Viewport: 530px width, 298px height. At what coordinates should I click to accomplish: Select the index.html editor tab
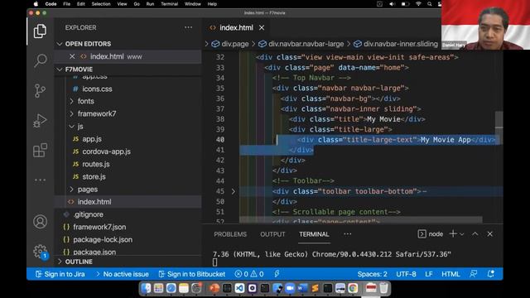[236, 27]
